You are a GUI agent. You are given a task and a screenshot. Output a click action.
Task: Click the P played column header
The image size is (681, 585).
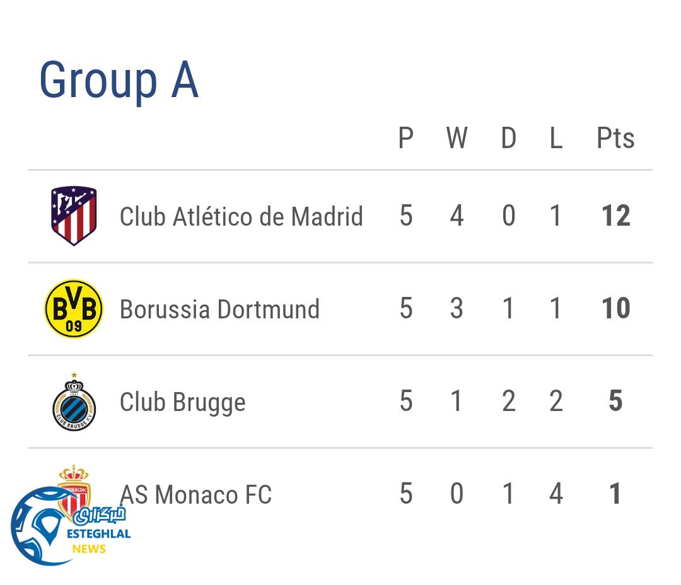click(406, 138)
